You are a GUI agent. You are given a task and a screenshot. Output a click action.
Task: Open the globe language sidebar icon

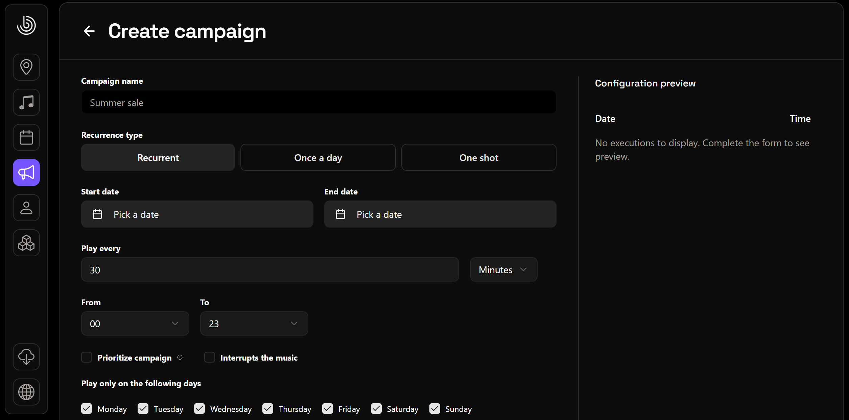26,392
